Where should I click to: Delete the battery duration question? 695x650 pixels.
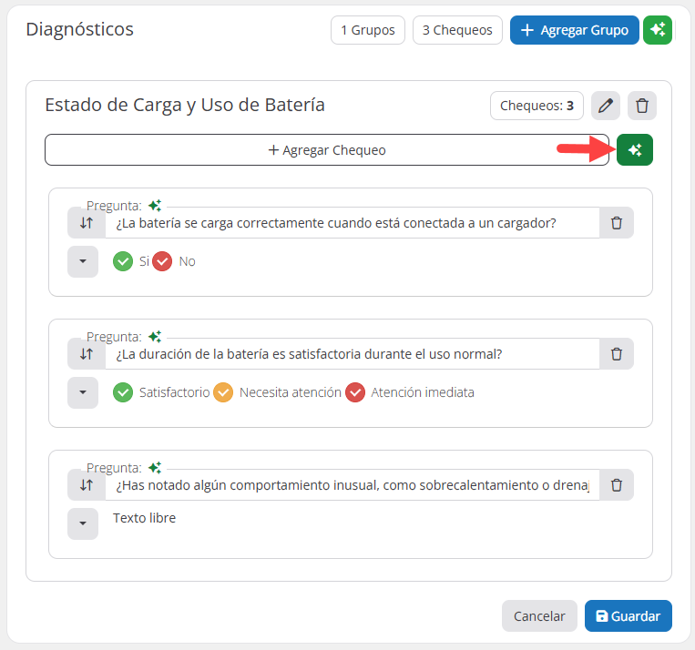pos(617,354)
